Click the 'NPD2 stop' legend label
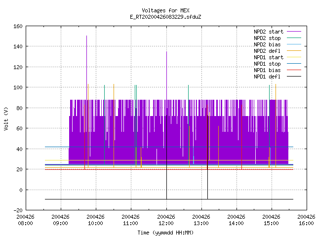Viewport: 316px width, 237px height. [267, 38]
